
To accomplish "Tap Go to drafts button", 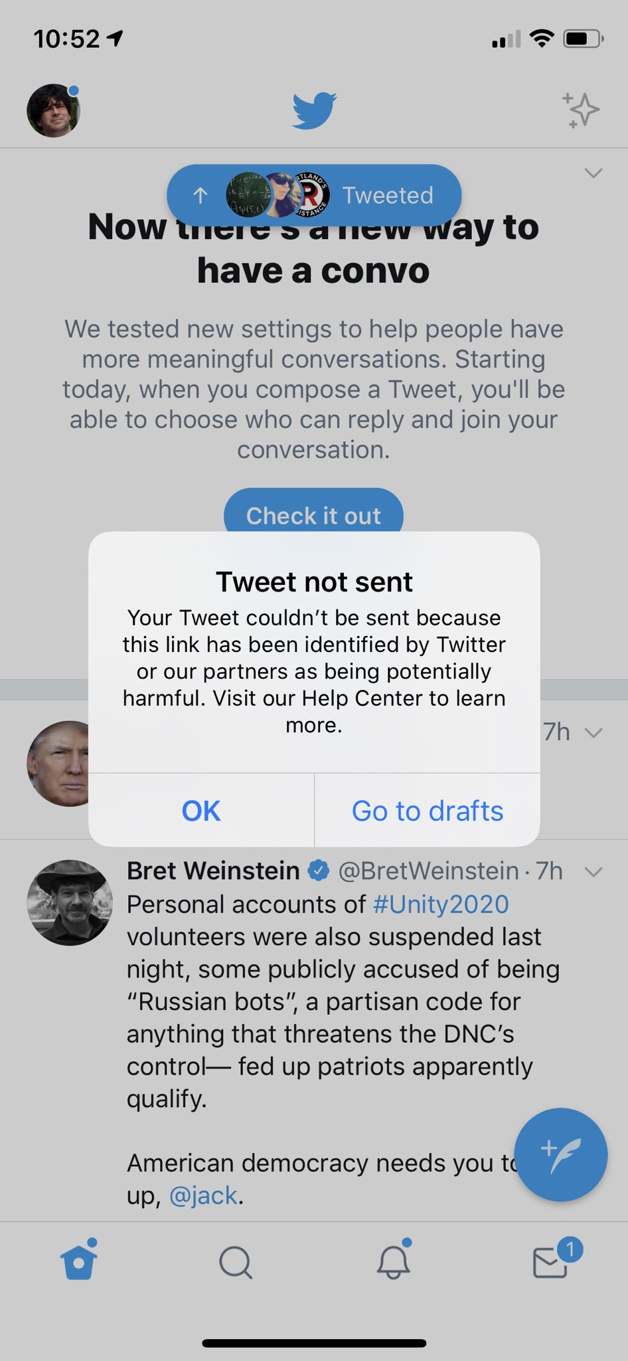I will click(428, 811).
